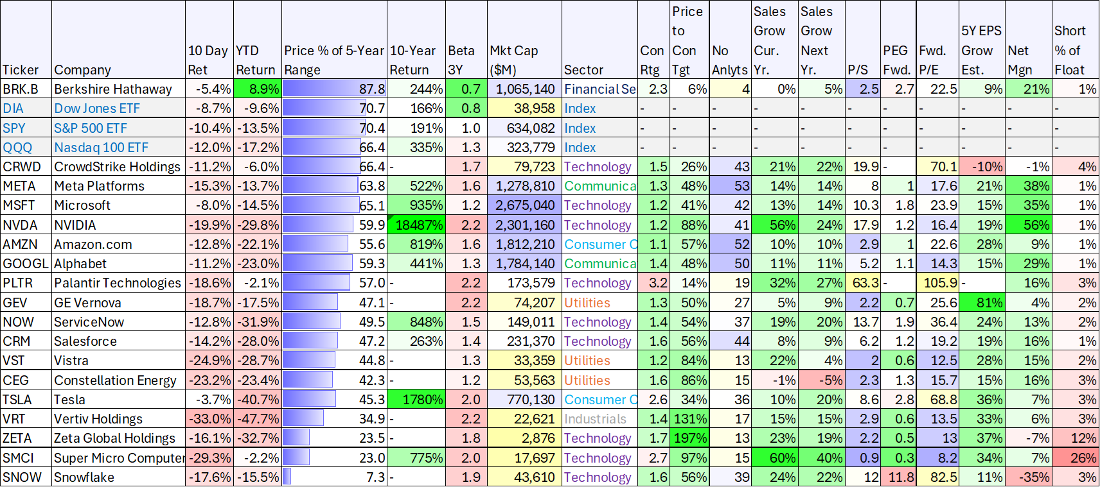This screenshot has height=487, width=1100.
Task: Select the Company column header
Action: 119,40
